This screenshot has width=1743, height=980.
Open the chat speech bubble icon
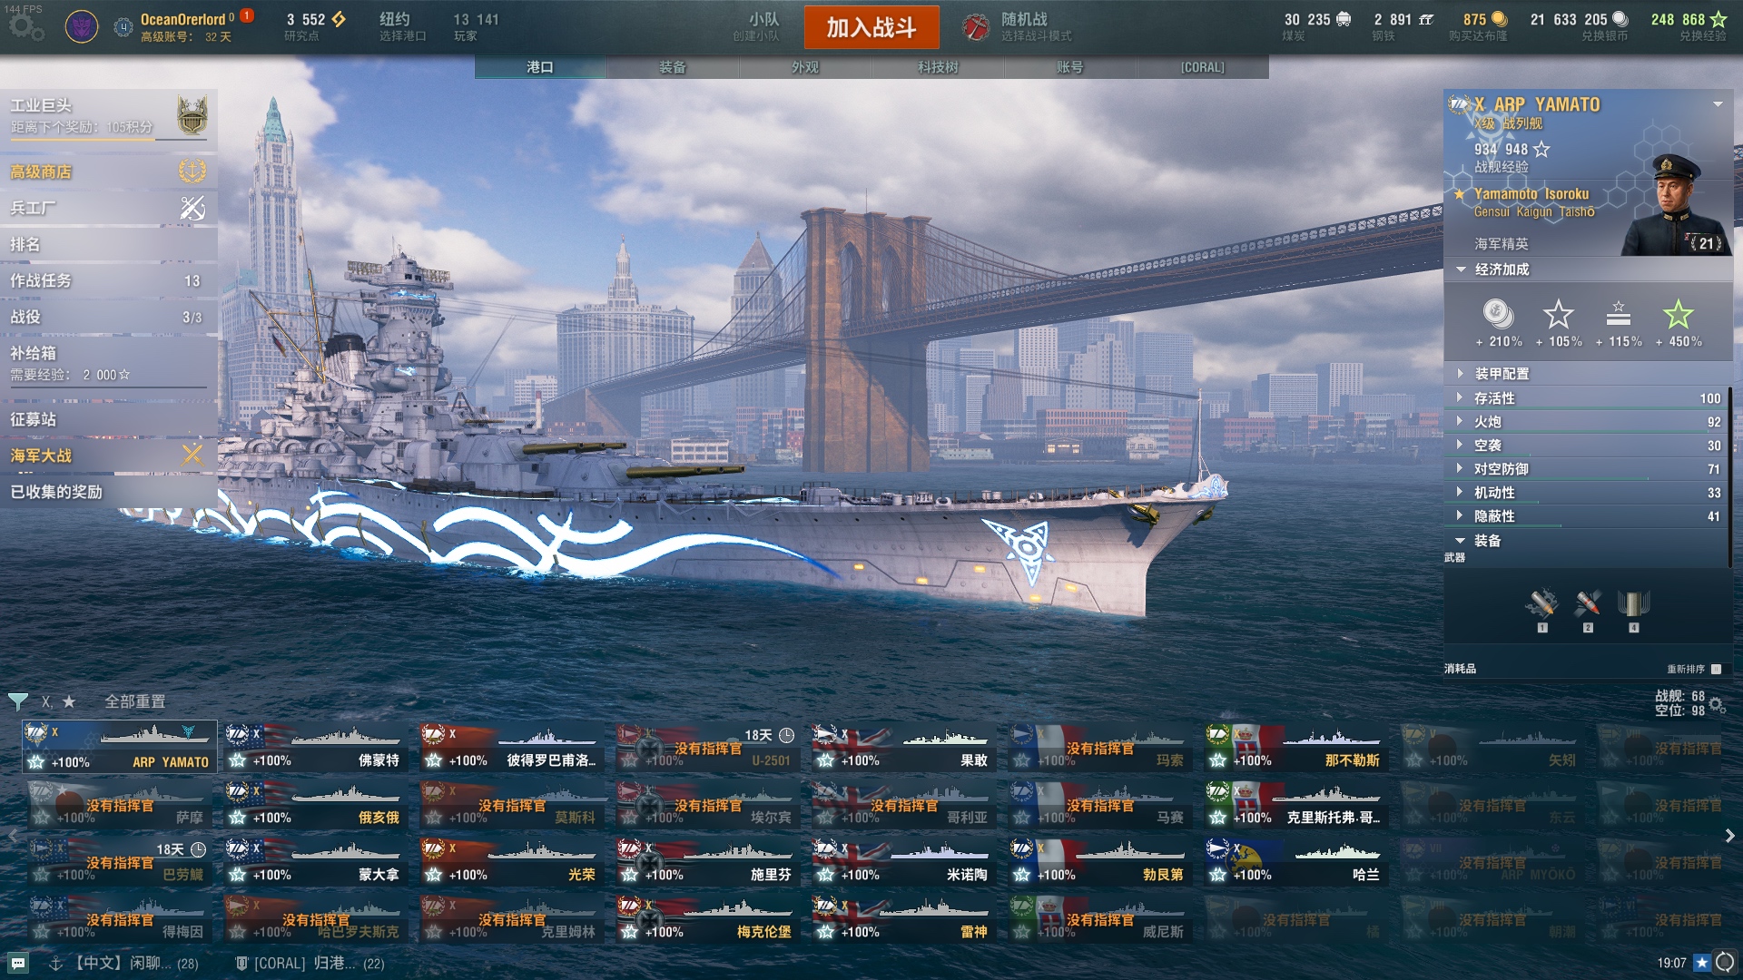coord(18,963)
